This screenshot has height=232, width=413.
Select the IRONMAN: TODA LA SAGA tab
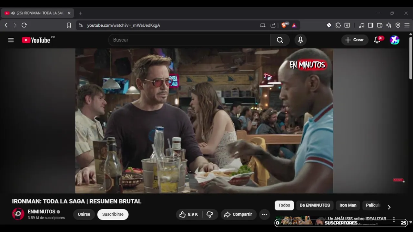click(37, 13)
